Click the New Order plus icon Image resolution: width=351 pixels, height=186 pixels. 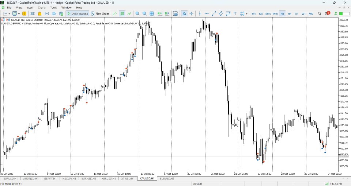[x=93, y=13]
